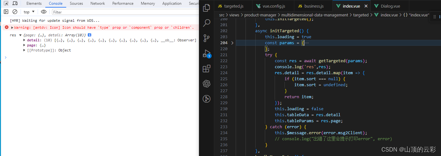
Task: Click initTargeted method name on line 202
Action: click(284, 31)
